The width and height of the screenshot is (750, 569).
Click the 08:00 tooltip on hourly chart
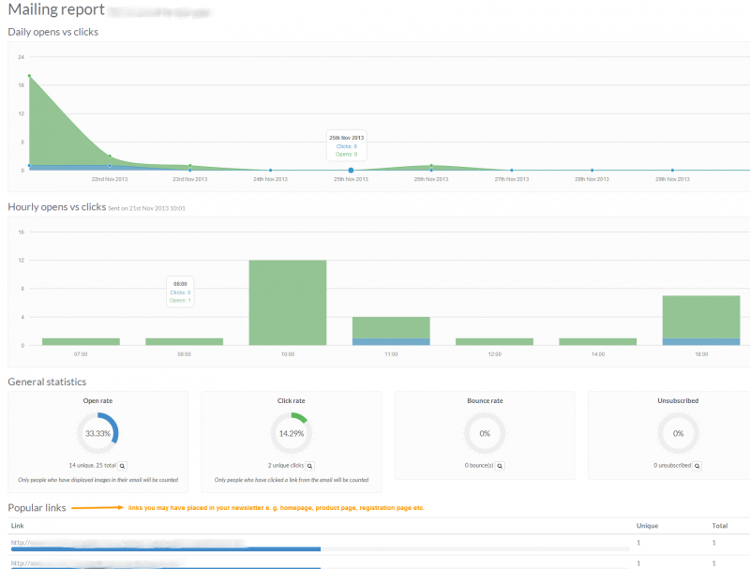179,289
